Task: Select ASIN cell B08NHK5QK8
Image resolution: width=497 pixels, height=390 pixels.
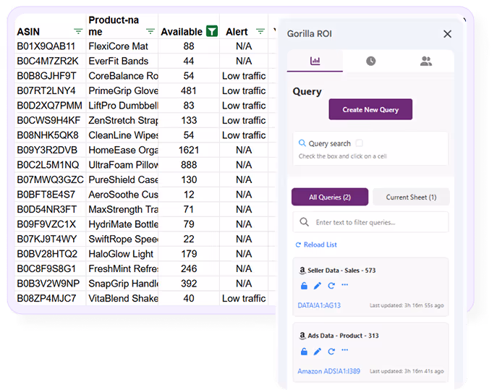Action: (x=51, y=135)
